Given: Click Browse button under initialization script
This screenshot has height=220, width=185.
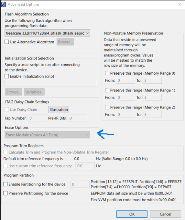Looking at the screenshot, I should 14,92.
